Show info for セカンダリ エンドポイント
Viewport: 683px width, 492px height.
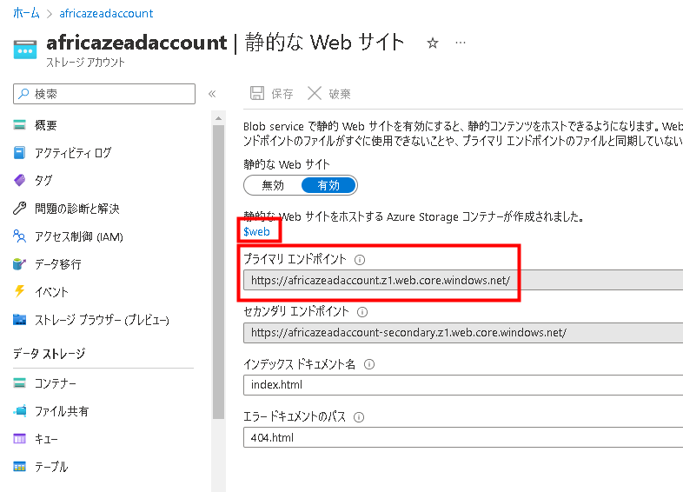[362, 312]
